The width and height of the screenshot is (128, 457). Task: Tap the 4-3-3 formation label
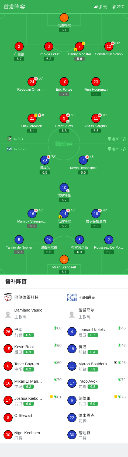tap(18, 139)
